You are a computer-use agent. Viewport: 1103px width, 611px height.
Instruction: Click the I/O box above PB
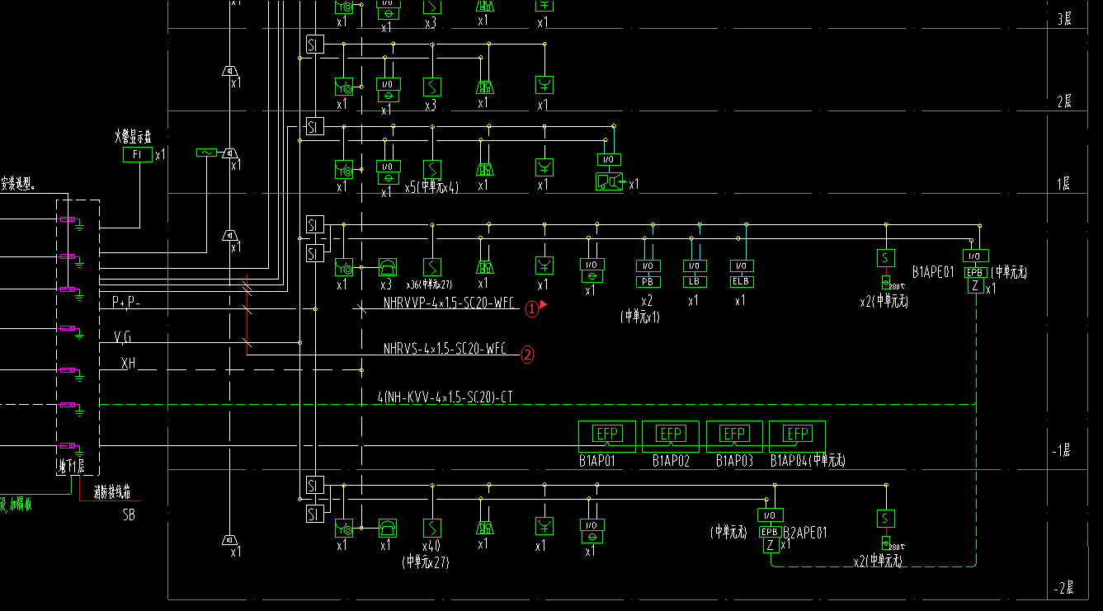pos(648,266)
